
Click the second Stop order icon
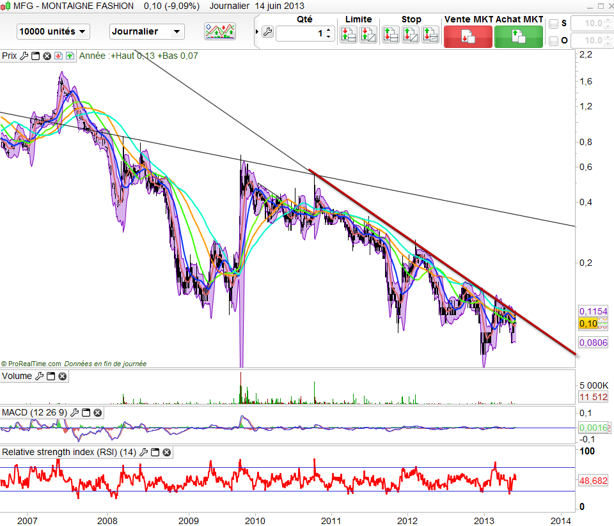coord(410,35)
